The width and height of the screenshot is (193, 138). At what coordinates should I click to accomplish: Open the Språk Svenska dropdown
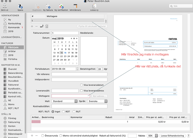click(97, 101)
